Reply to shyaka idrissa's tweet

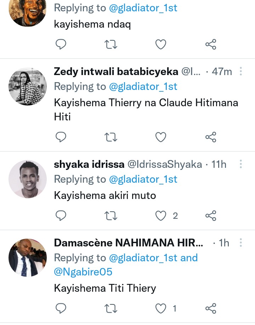pyautogui.click(x=61, y=216)
